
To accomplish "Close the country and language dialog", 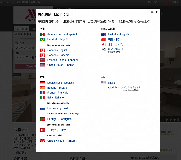I will click(x=154, y=12).
